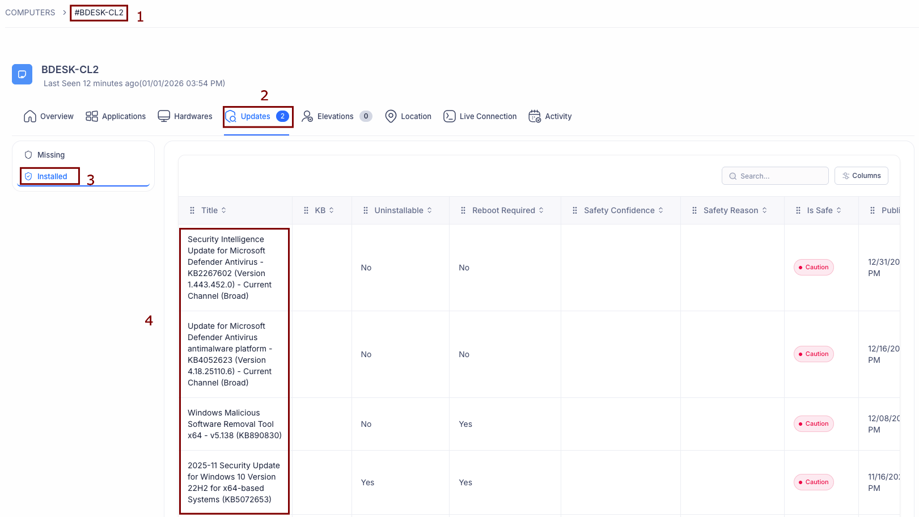This screenshot has width=919, height=517.
Task: Sort by Safety Confidence column
Action: [x=661, y=210]
